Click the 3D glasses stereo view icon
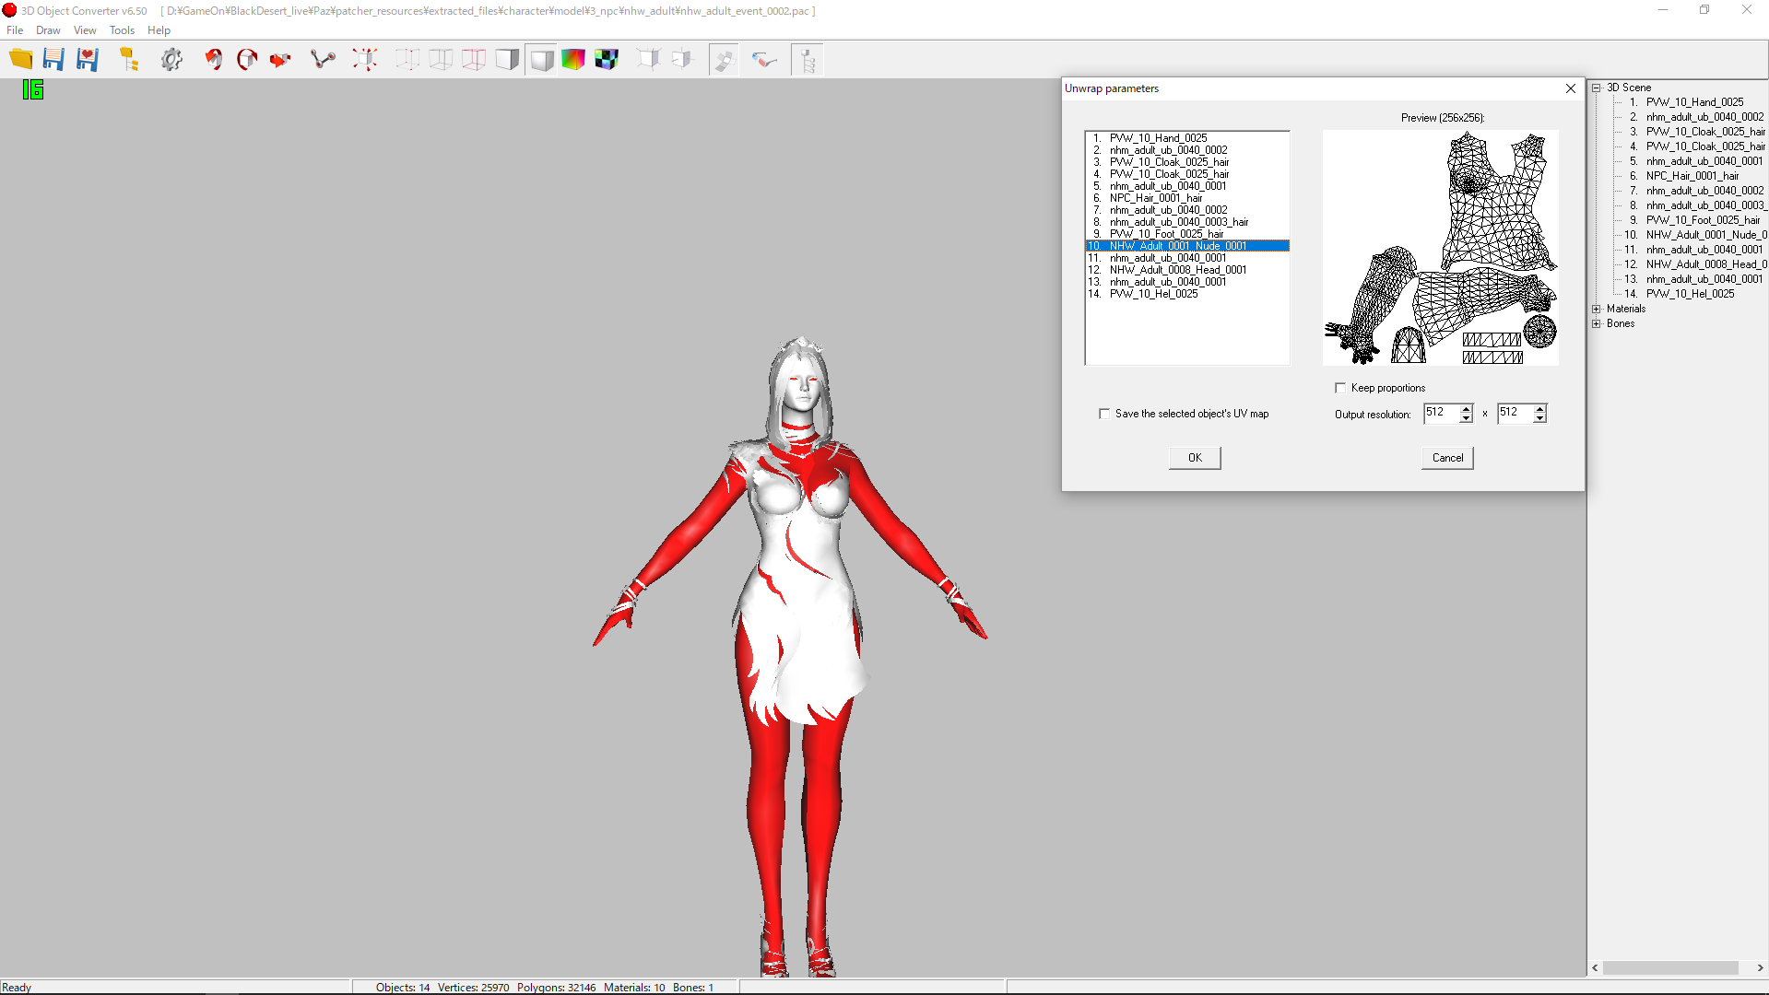The width and height of the screenshot is (1769, 995). click(x=764, y=60)
